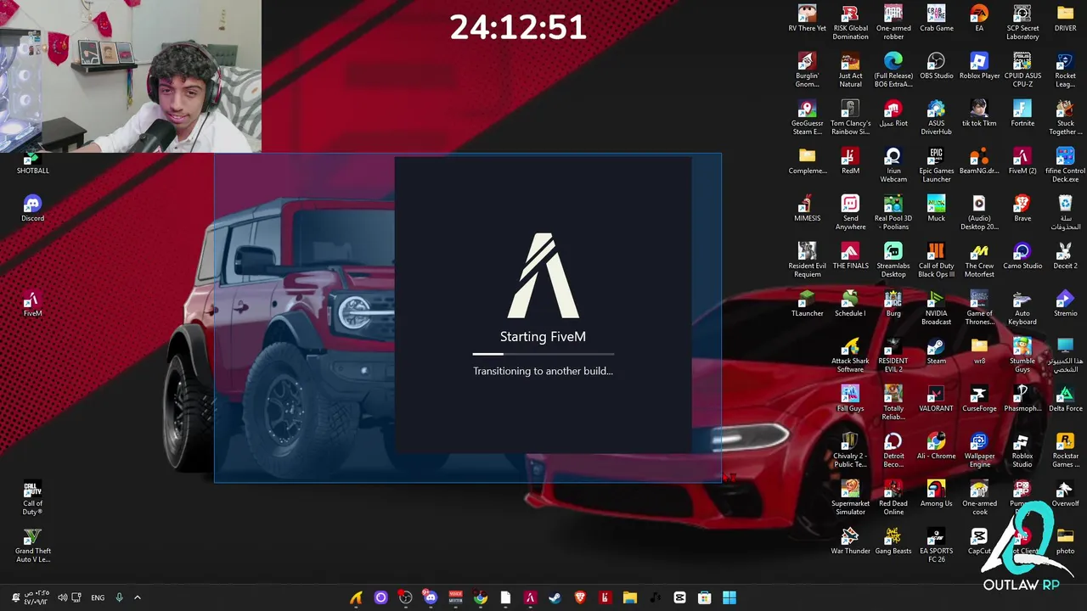
Task: Launch Stremio from the desktop
Action: (1065, 304)
